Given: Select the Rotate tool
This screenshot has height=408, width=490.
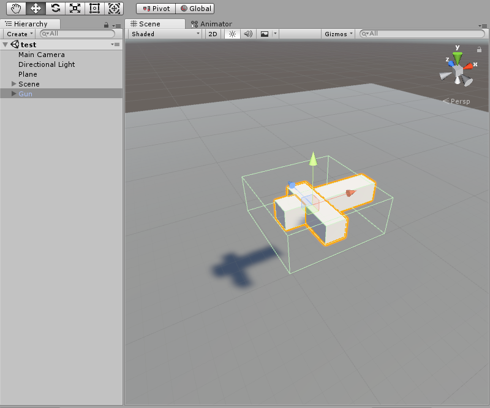Looking at the screenshot, I should [x=55, y=9].
